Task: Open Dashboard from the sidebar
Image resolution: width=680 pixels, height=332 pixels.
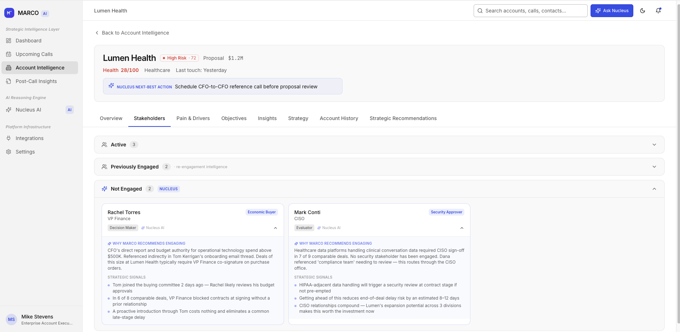Action: (x=40, y=41)
